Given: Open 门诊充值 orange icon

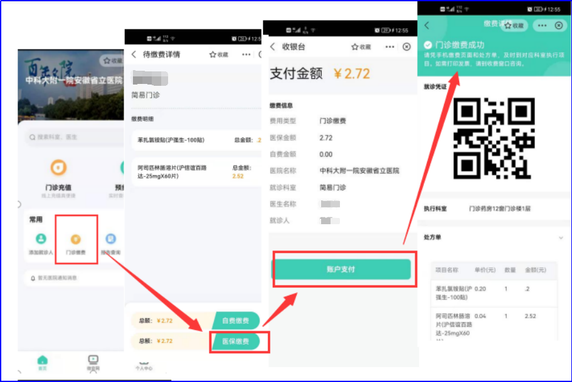Looking at the screenshot, I should tap(58, 168).
